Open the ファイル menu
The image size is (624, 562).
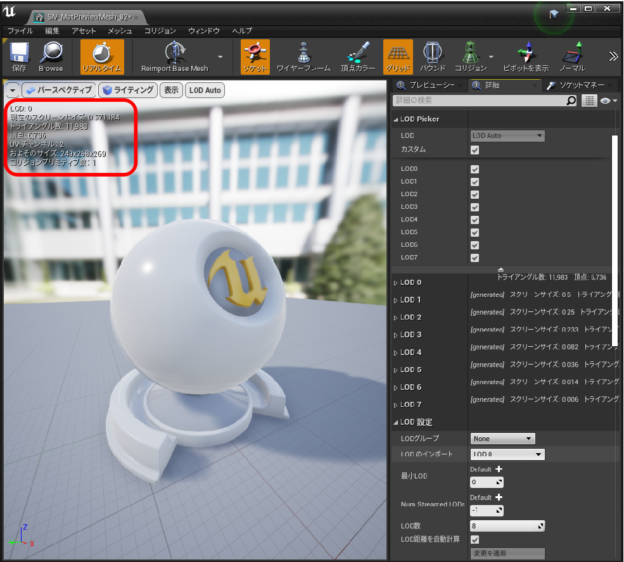click(20, 30)
